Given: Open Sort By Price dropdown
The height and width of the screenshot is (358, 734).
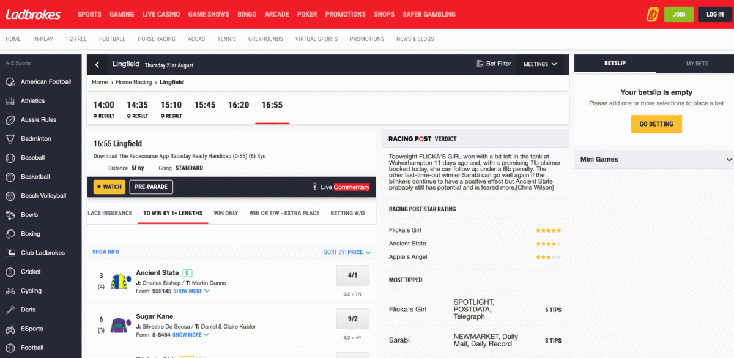Looking at the screenshot, I should [x=347, y=252].
